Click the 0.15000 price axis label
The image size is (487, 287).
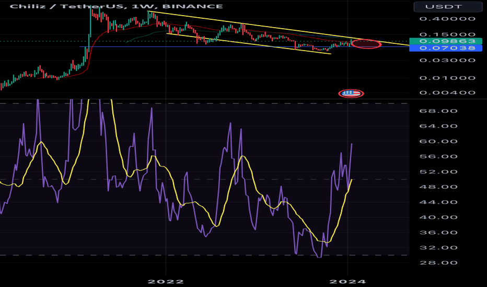(x=447, y=34)
